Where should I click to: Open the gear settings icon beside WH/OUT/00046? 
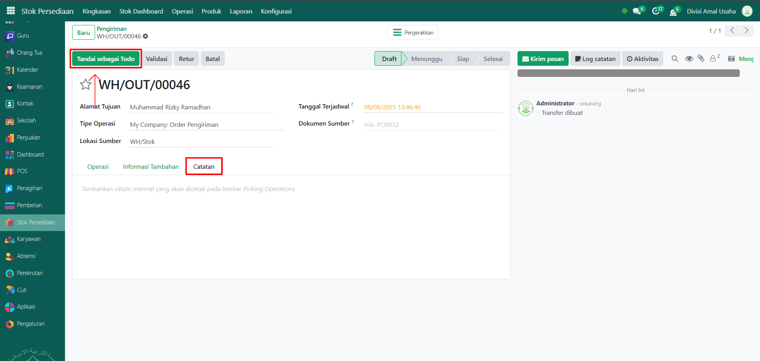[x=145, y=36]
